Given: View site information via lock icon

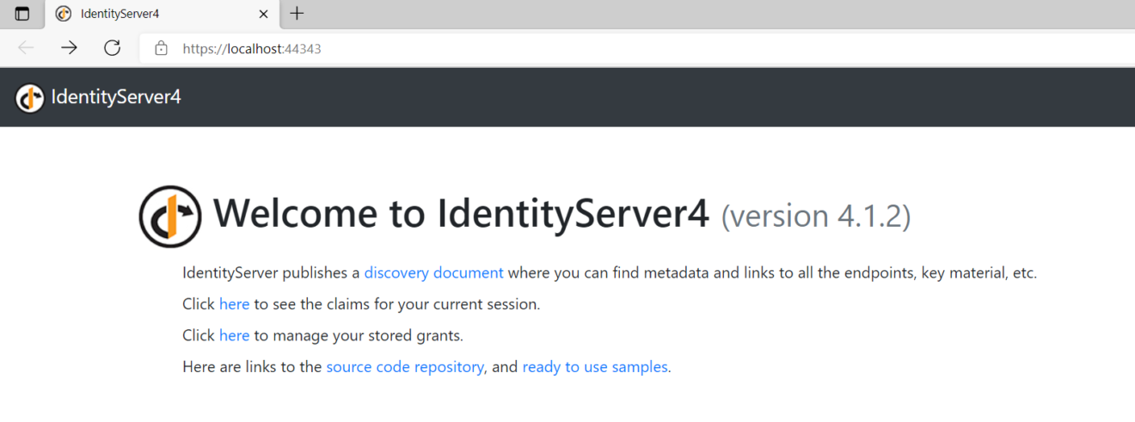Looking at the screenshot, I should click(x=161, y=49).
